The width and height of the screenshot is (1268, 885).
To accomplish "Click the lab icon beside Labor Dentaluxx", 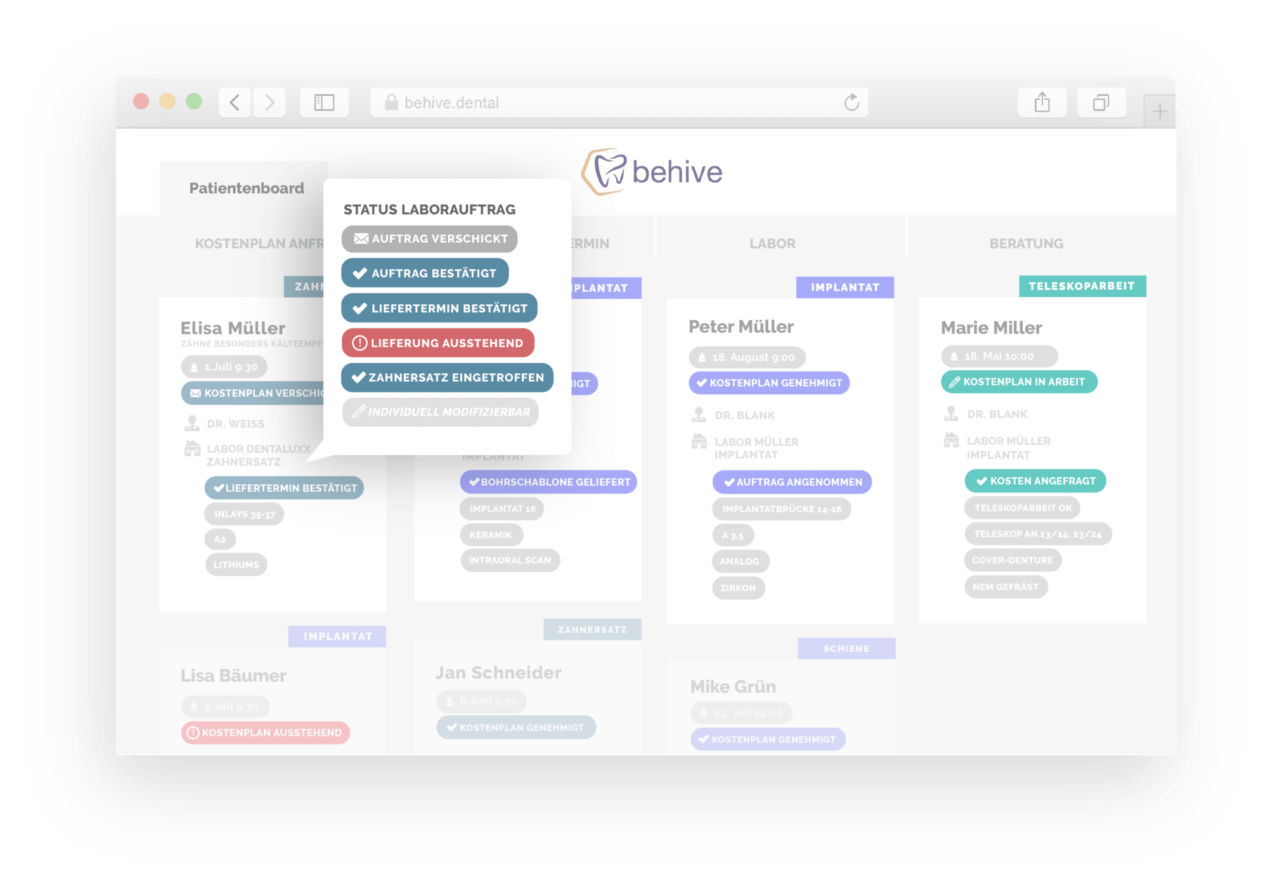I will pyautogui.click(x=191, y=449).
